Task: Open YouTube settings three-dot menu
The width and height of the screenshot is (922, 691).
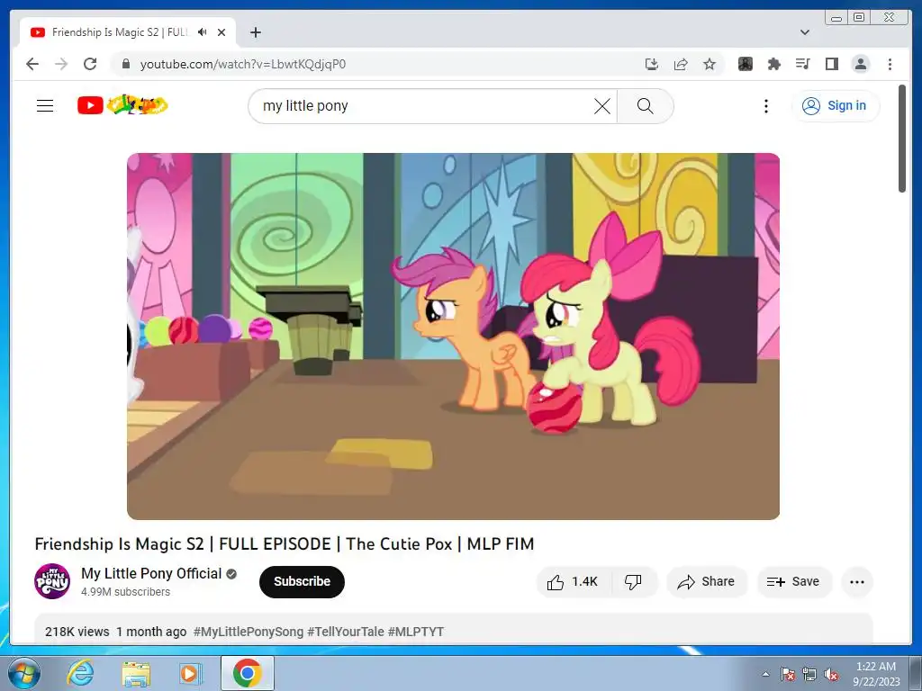Action: pos(765,106)
